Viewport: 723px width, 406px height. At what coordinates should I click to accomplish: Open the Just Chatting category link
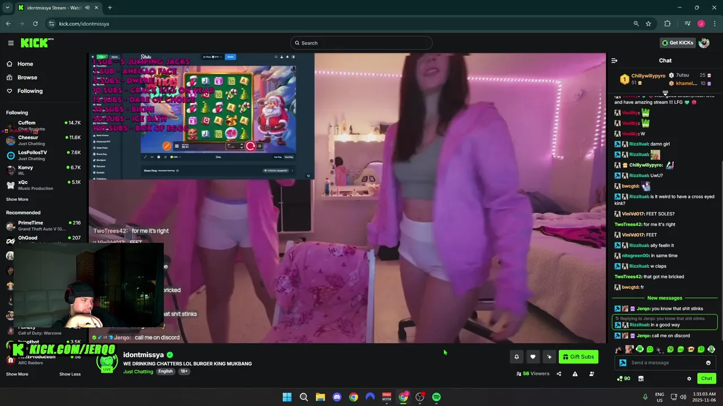pyautogui.click(x=138, y=372)
